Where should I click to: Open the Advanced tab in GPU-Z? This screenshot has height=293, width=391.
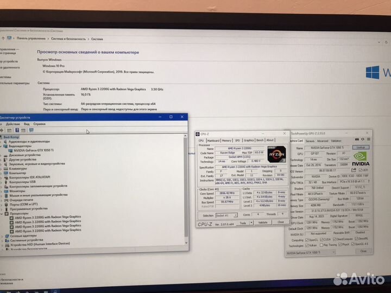coord(322,141)
